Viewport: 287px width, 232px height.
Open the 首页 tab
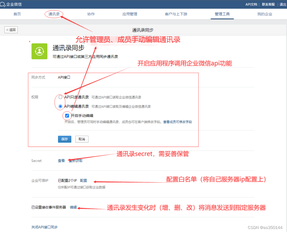17,14
